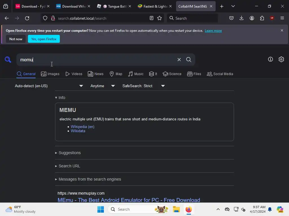Expand the Search URL section
The image size is (289, 216).
(67, 166)
